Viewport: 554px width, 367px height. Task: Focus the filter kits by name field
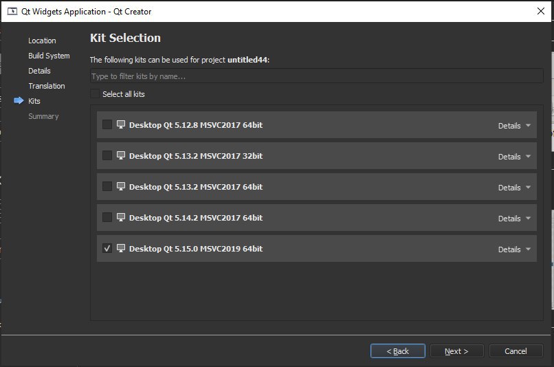[x=317, y=76]
